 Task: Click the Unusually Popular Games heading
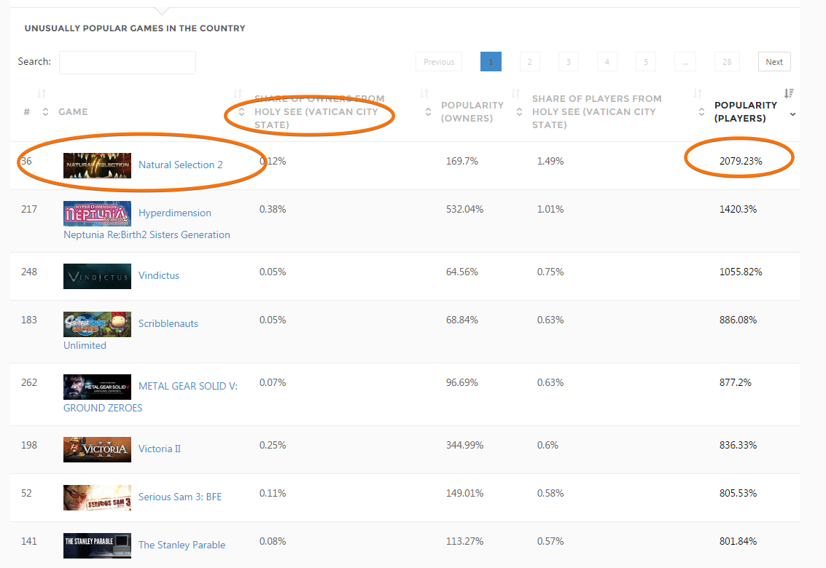(135, 28)
